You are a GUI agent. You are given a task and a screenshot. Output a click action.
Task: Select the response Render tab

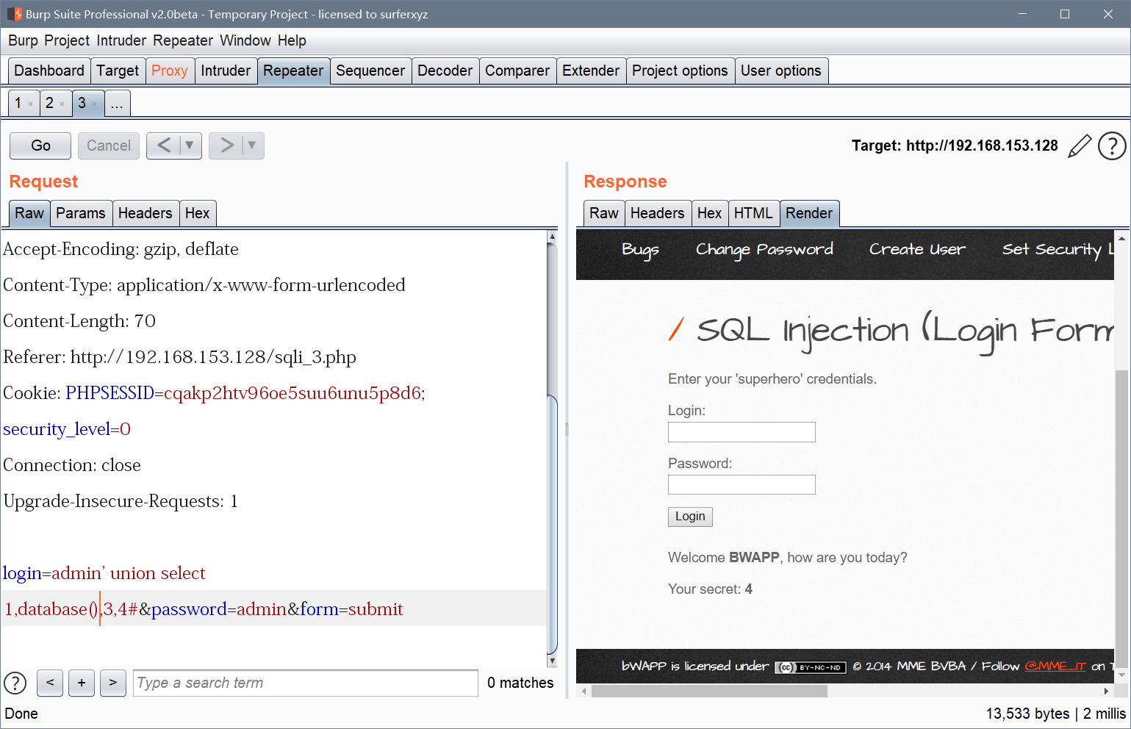click(x=809, y=213)
